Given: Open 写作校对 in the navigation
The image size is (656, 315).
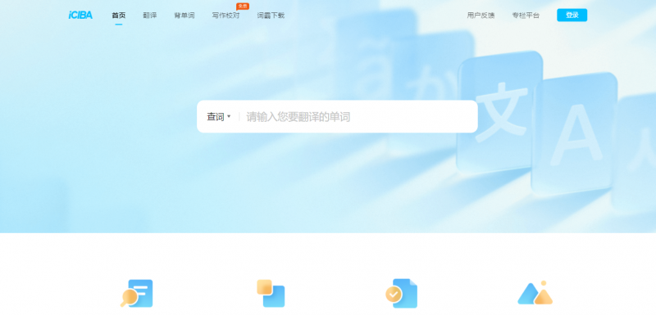Looking at the screenshot, I should click(x=225, y=16).
